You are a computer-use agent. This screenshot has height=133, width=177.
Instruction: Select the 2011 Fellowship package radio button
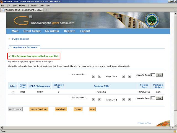pos(13,92)
